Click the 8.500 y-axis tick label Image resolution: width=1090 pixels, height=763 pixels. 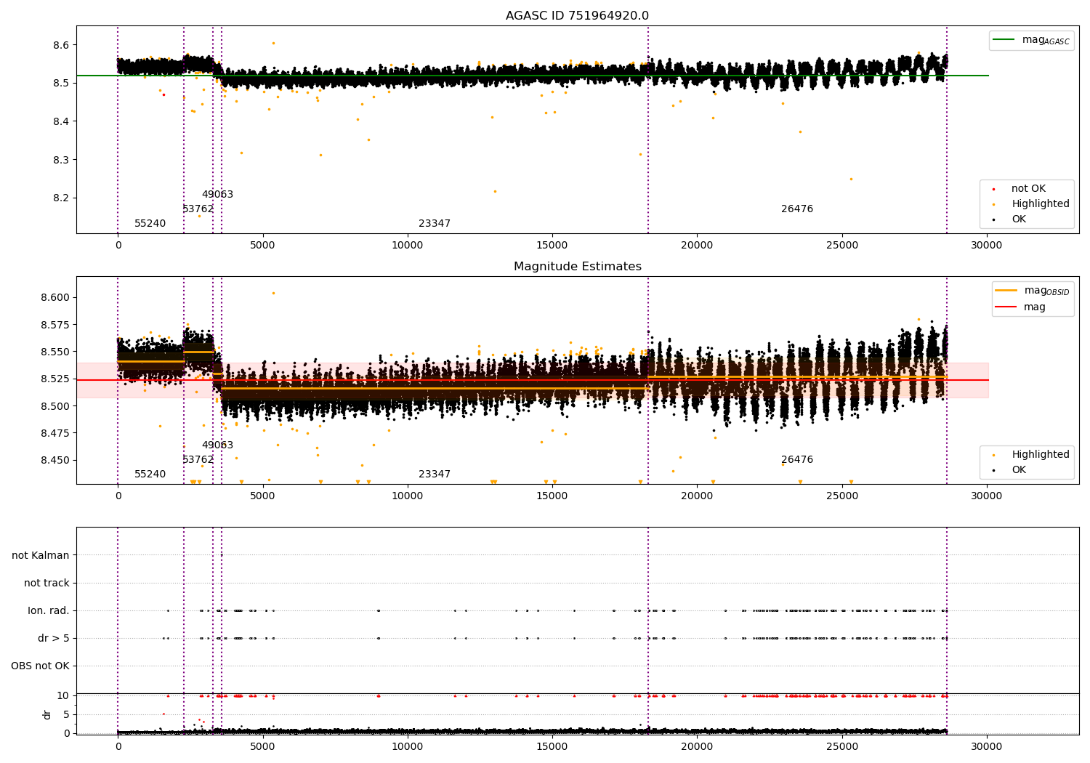55,406
